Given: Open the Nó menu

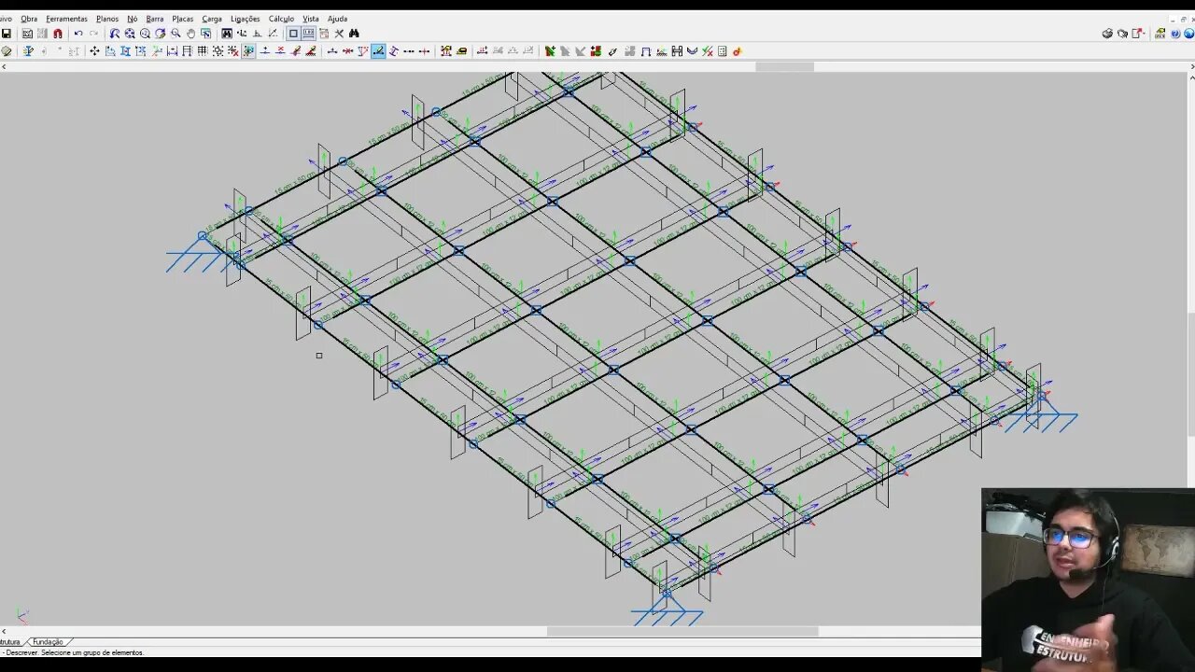Looking at the screenshot, I should point(132,19).
